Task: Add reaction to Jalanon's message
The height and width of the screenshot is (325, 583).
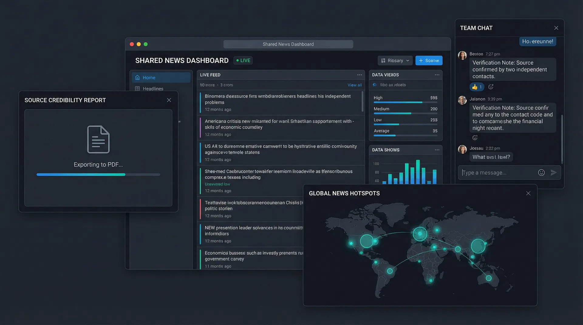Action: (475, 138)
